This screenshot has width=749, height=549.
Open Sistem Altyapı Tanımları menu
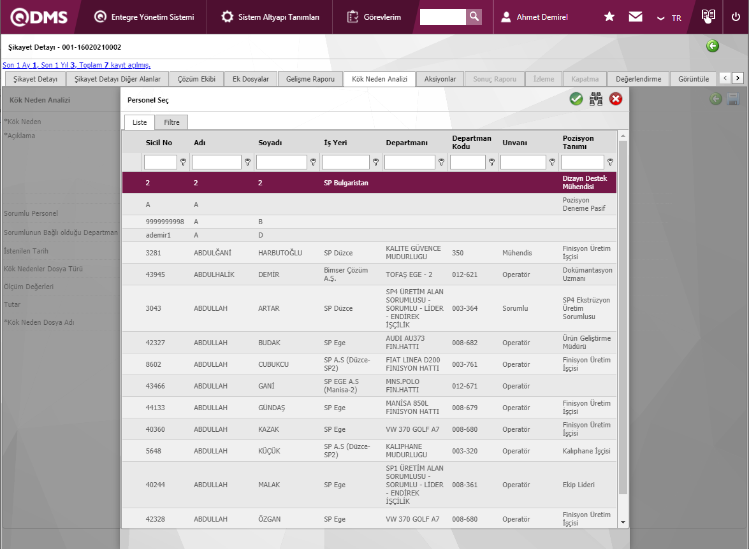tap(271, 17)
